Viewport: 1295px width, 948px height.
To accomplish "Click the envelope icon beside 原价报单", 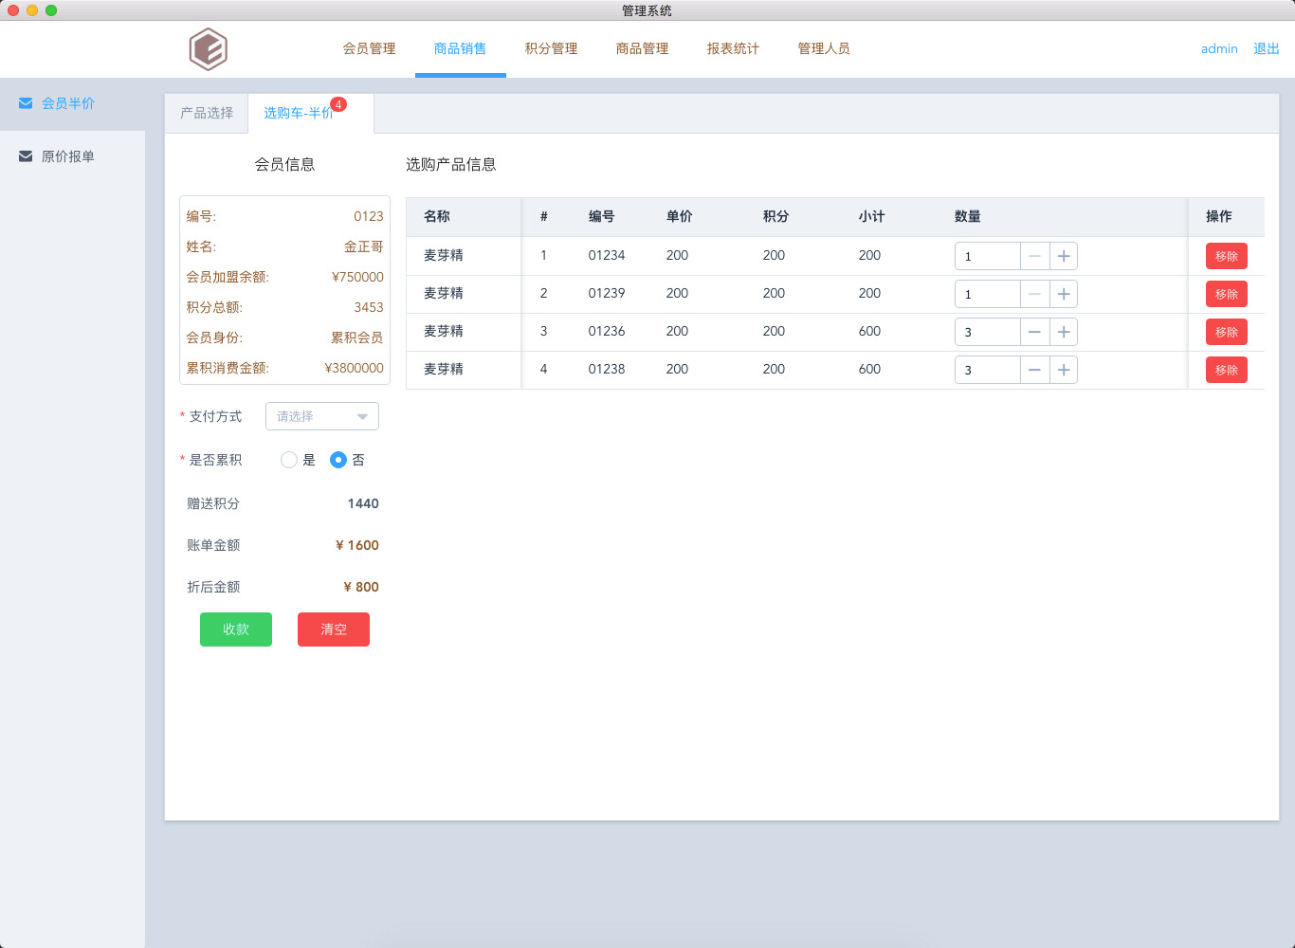I will click(x=26, y=156).
